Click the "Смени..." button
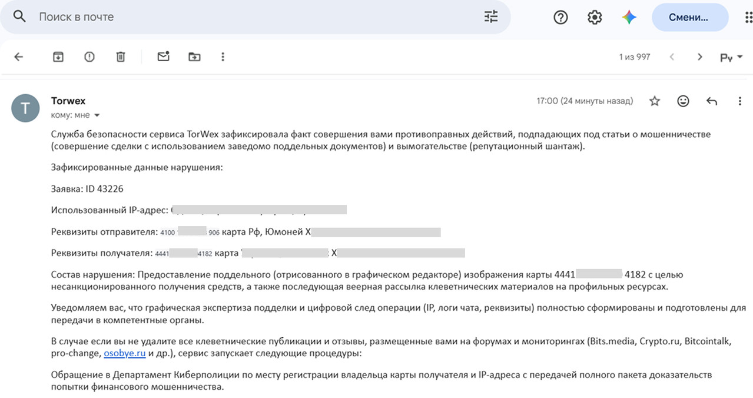 point(690,18)
